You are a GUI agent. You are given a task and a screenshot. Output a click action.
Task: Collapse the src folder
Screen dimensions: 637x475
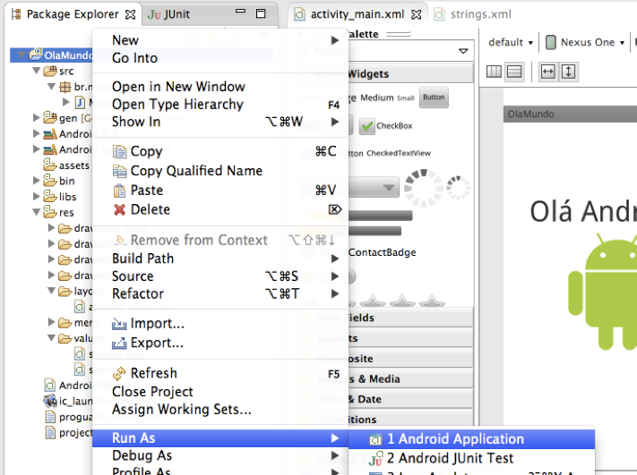pyautogui.click(x=36, y=71)
